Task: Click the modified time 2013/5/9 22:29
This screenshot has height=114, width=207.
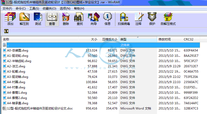Action: 169,66
